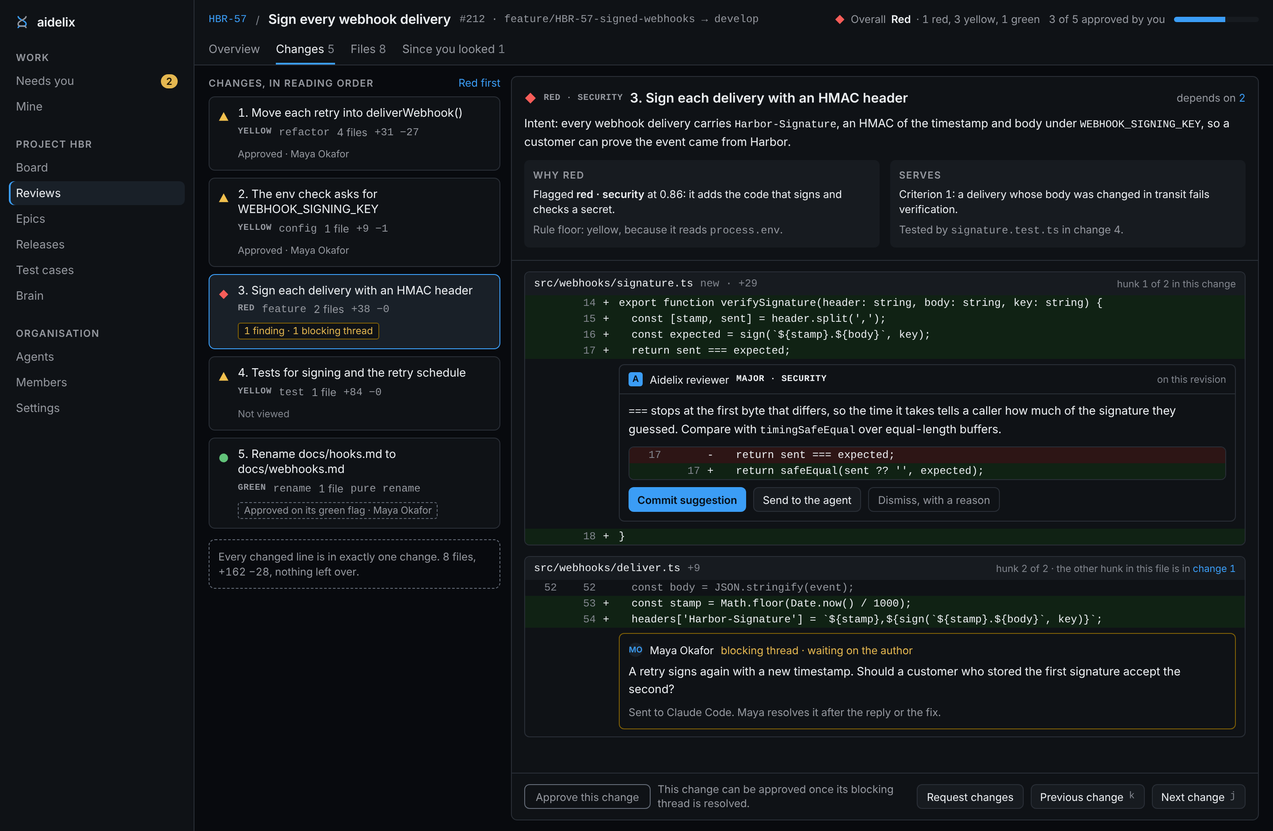Open Members in sidebar
The width and height of the screenshot is (1273, 831).
[97, 382]
